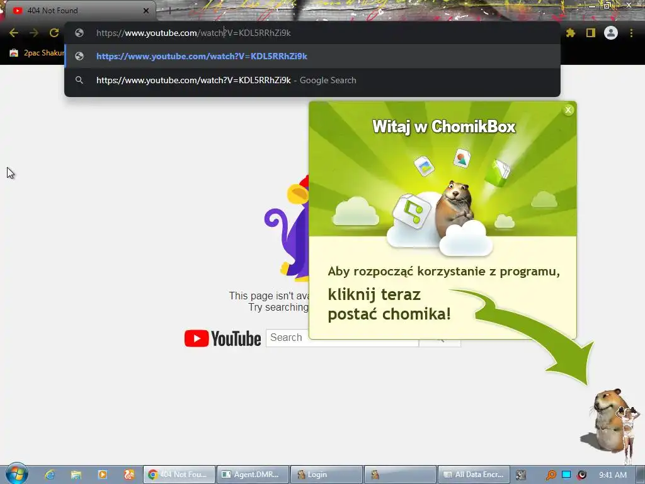Open the Windows Start orb

point(16,473)
